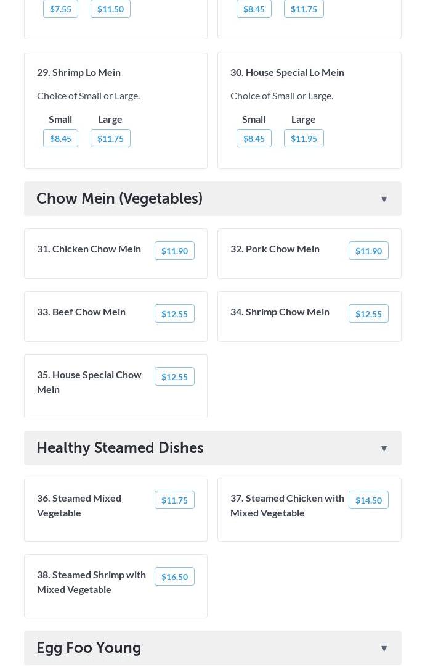Open the Egg Foo Young category heading
425x672 pixels.
[89, 648]
